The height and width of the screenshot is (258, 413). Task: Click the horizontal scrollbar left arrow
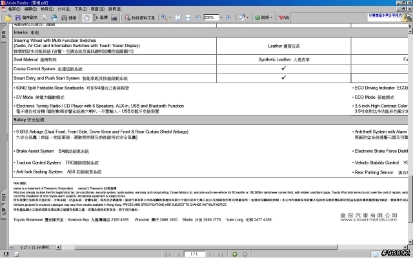tap(58, 248)
